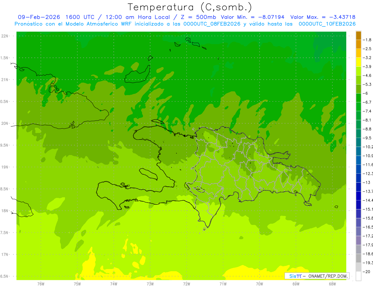Viewport: 373px width, 288px height.
Task: Click the 69W longitude axis label
Action: pyautogui.click(x=296, y=284)
